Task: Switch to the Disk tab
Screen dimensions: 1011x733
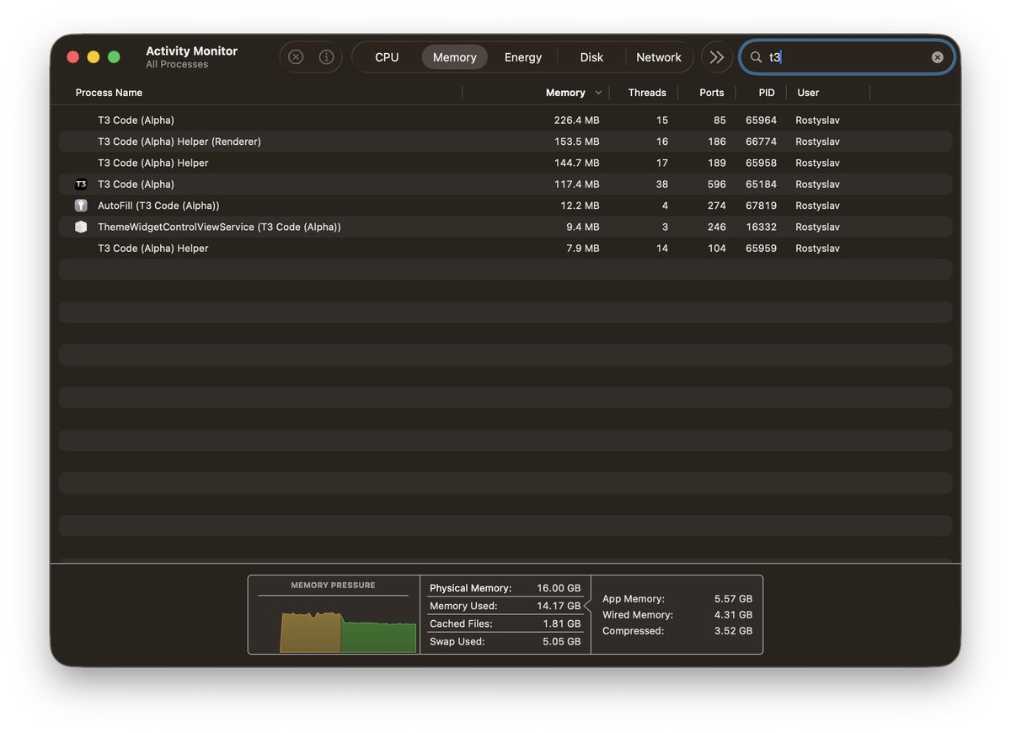Action: click(x=591, y=57)
